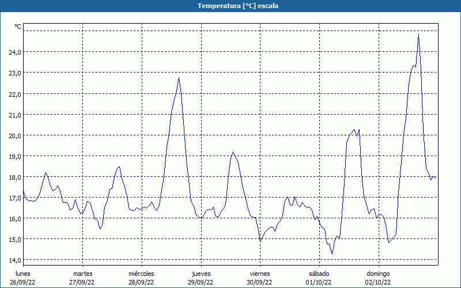Click the 20,0 y-axis label
Viewport: 461px width, 288px height.
[15, 136]
